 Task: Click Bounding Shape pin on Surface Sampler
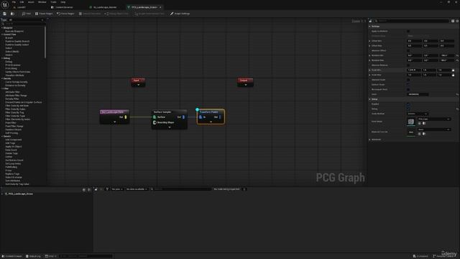pyautogui.click(x=155, y=122)
